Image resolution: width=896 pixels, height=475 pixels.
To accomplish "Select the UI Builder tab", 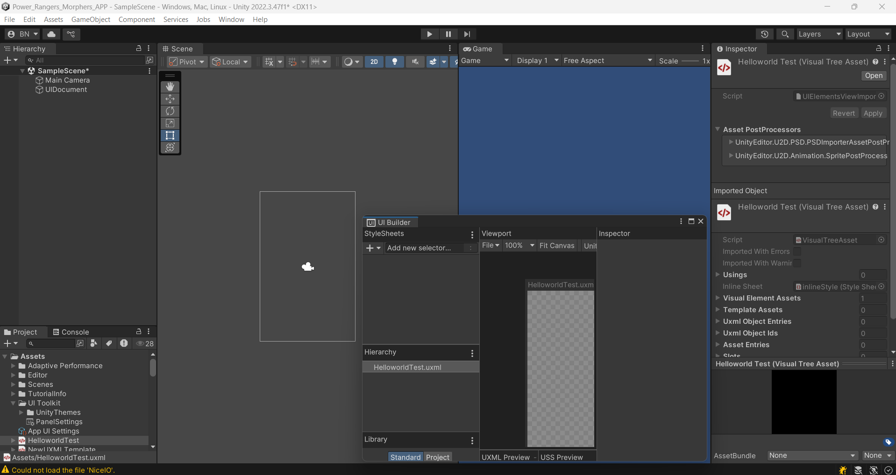I will pyautogui.click(x=389, y=222).
